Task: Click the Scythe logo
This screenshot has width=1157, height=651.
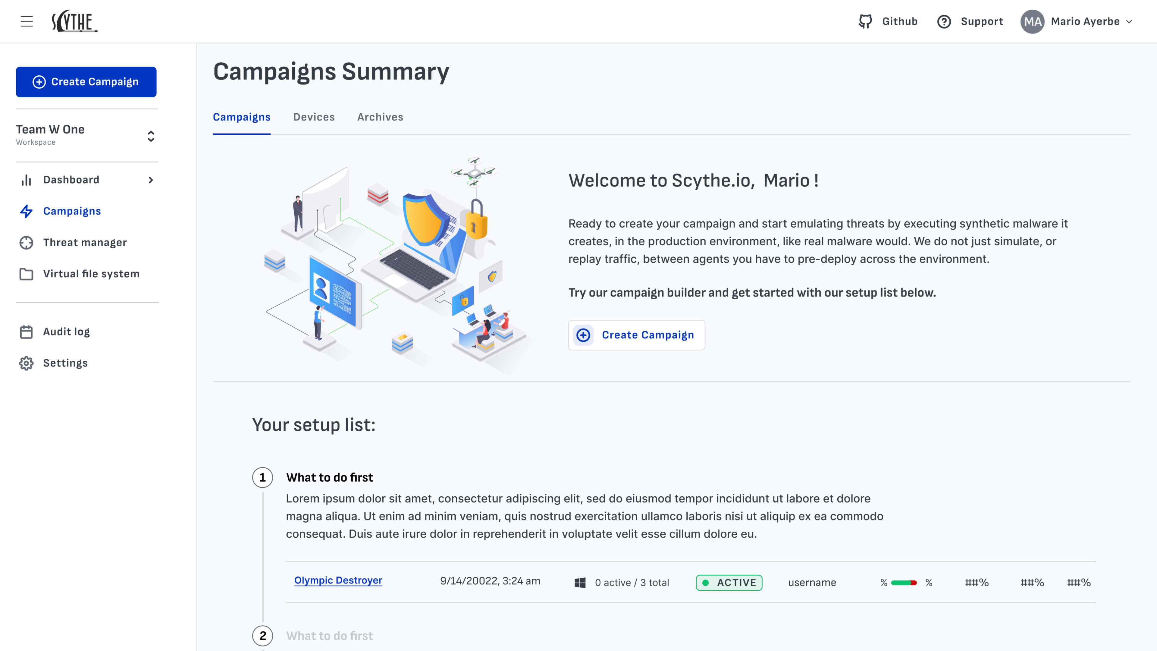Action: point(74,21)
